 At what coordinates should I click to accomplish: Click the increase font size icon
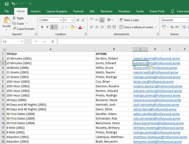pyautogui.click(x=79, y=20)
